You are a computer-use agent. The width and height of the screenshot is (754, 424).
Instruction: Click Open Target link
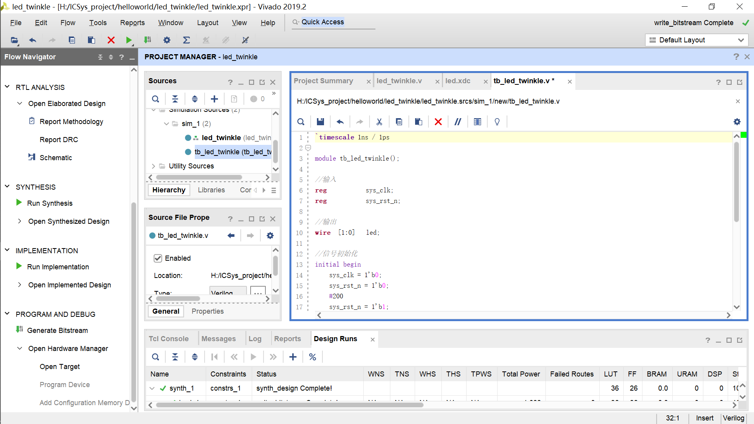[x=60, y=367]
